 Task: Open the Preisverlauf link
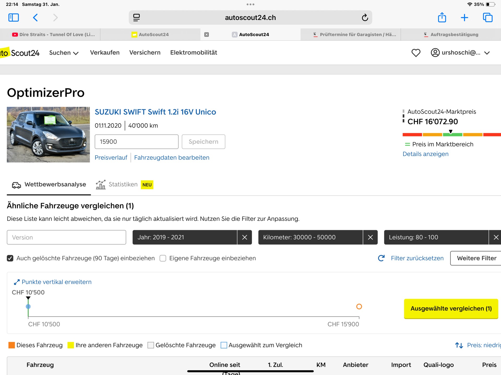pos(111,158)
